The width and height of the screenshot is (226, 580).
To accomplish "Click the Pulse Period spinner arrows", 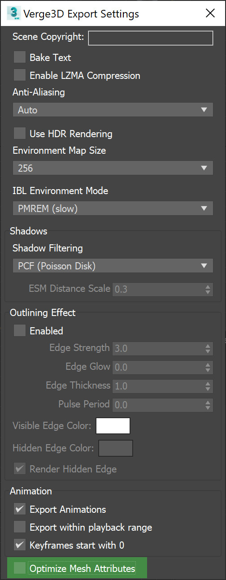I will click(208, 405).
